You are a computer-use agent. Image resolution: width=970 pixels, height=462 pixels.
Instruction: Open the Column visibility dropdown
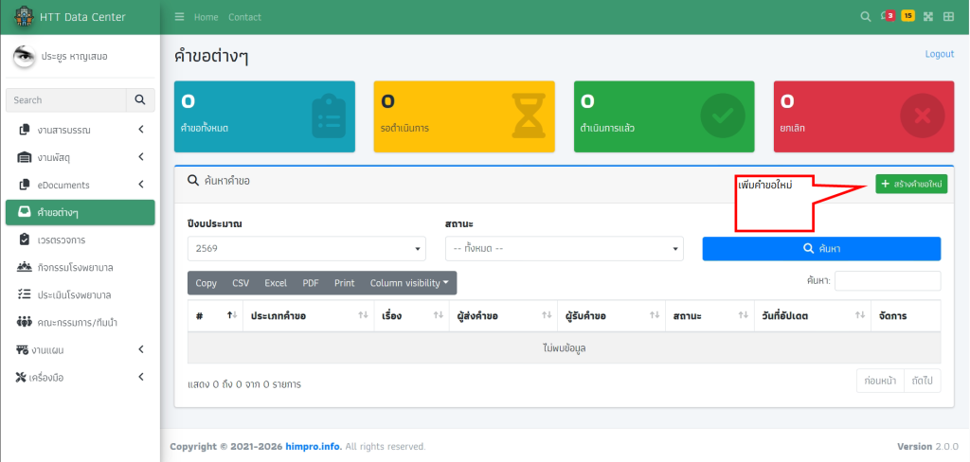coord(409,283)
